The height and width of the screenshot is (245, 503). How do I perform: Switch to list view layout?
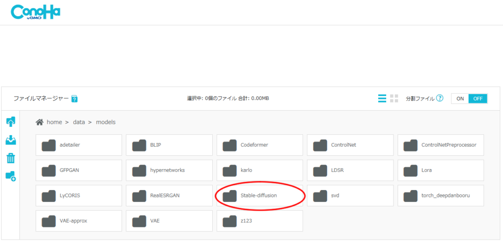tap(382, 98)
